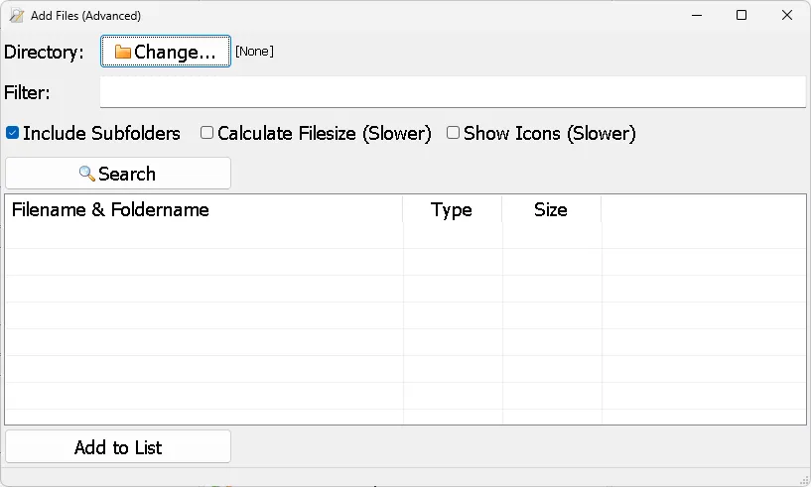This screenshot has height=487, width=811.
Task: Enable Calculate Filesize (Slower) option
Action: pos(207,133)
